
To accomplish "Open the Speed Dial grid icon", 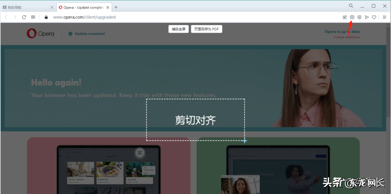I will [33, 17].
